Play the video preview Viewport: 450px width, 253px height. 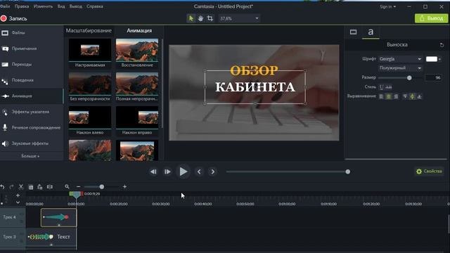tap(183, 171)
